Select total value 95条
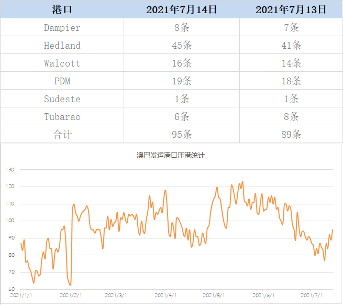 tap(182, 135)
